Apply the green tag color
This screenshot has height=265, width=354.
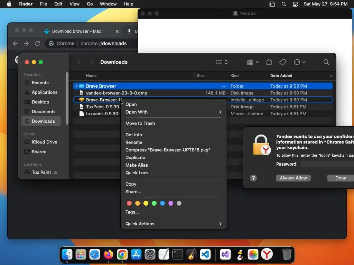coord(154,203)
